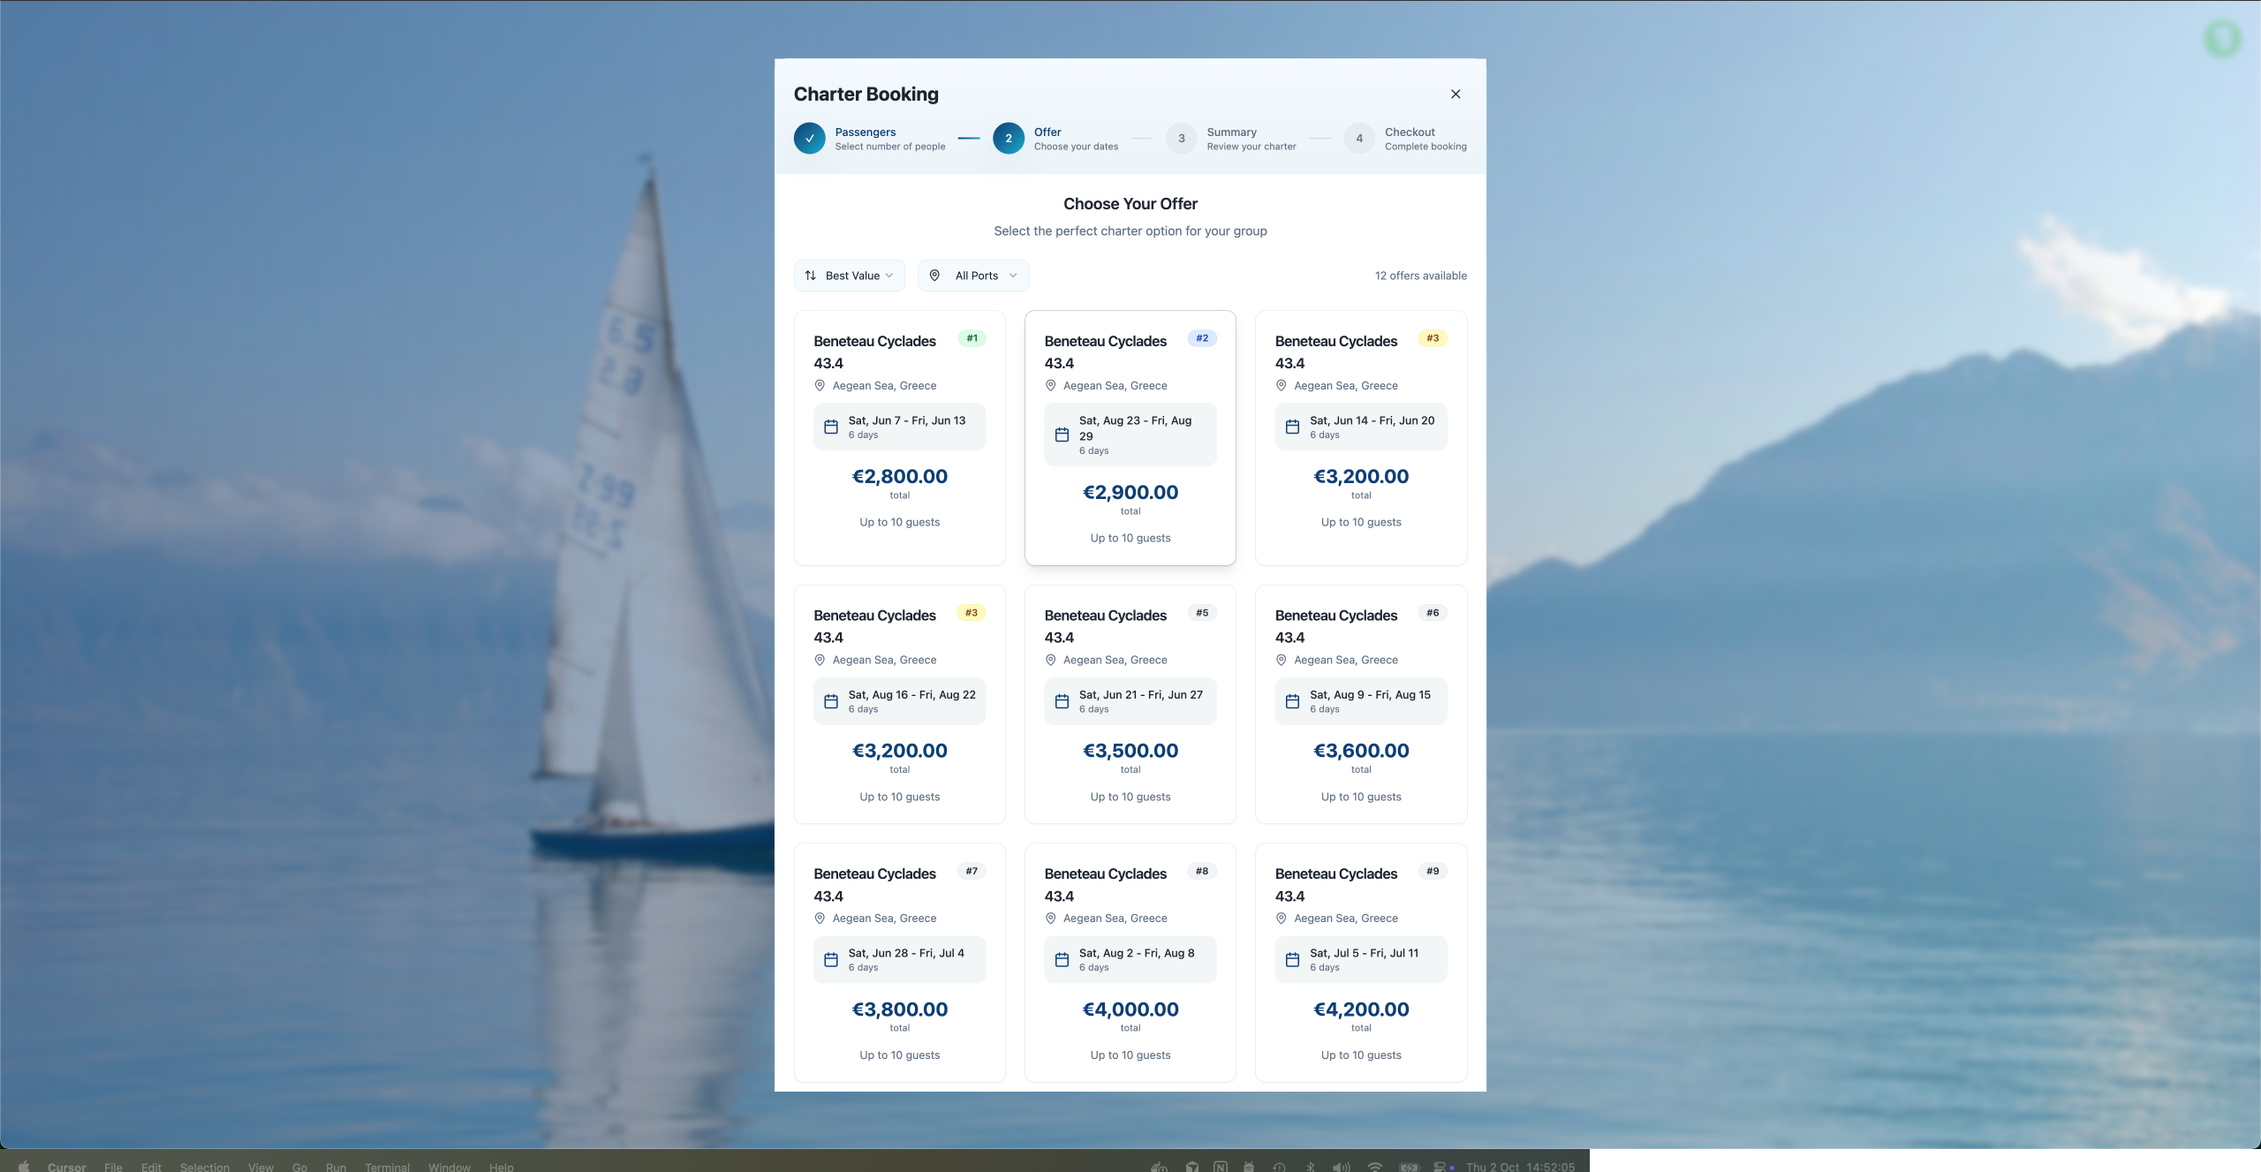Open Control Center from the menu bar
This screenshot has height=1172, width=2261.
(1440, 1167)
